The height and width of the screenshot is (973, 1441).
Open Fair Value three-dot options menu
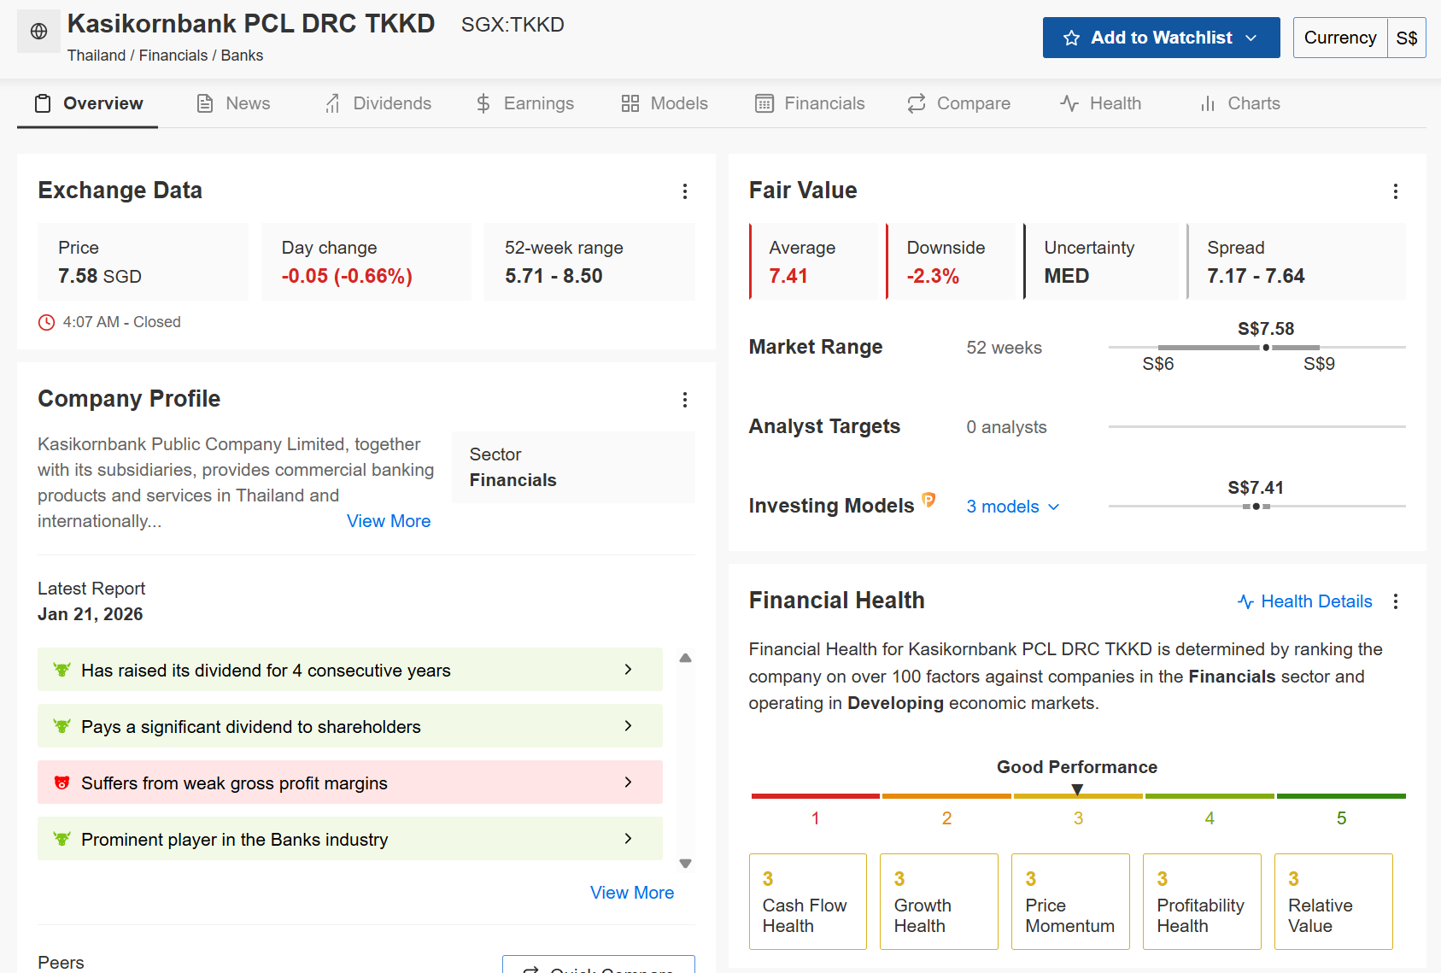1396,191
